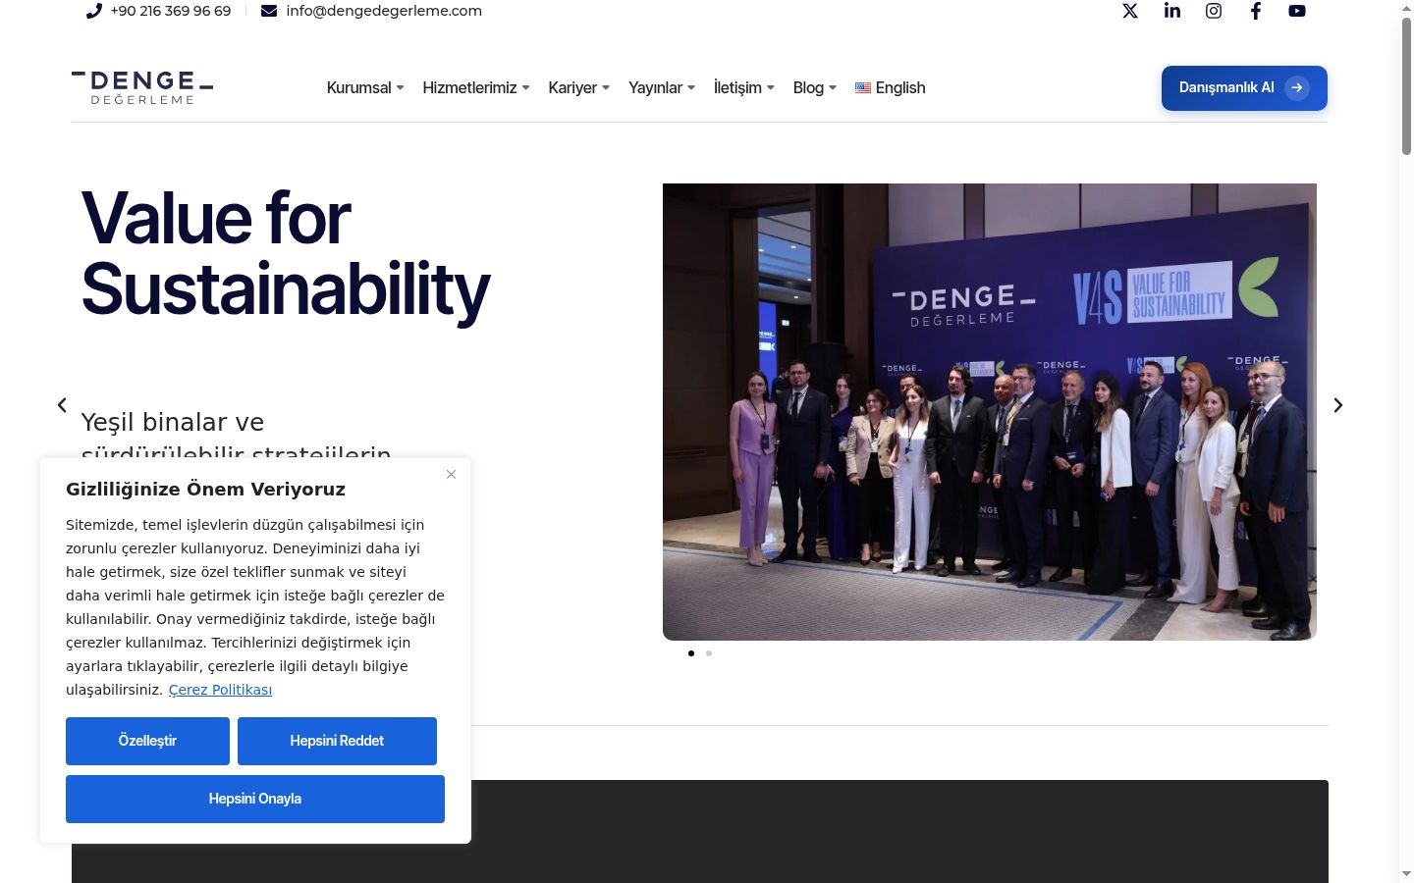Open the X (Twitter) social link
This screenshot has height=883, width=1414.
coord(1130,11)
